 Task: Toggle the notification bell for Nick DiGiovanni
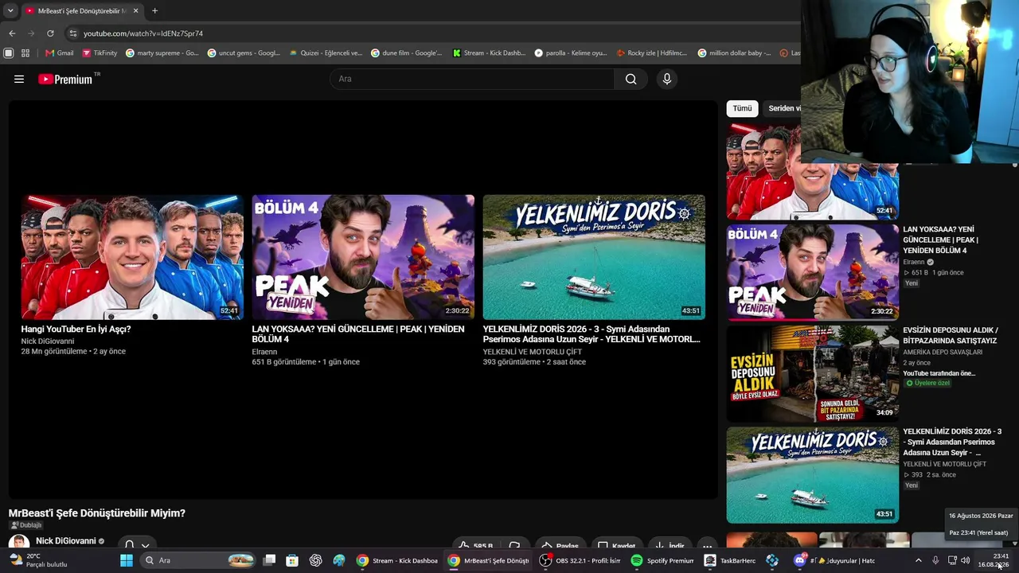(x=129, y=545)
